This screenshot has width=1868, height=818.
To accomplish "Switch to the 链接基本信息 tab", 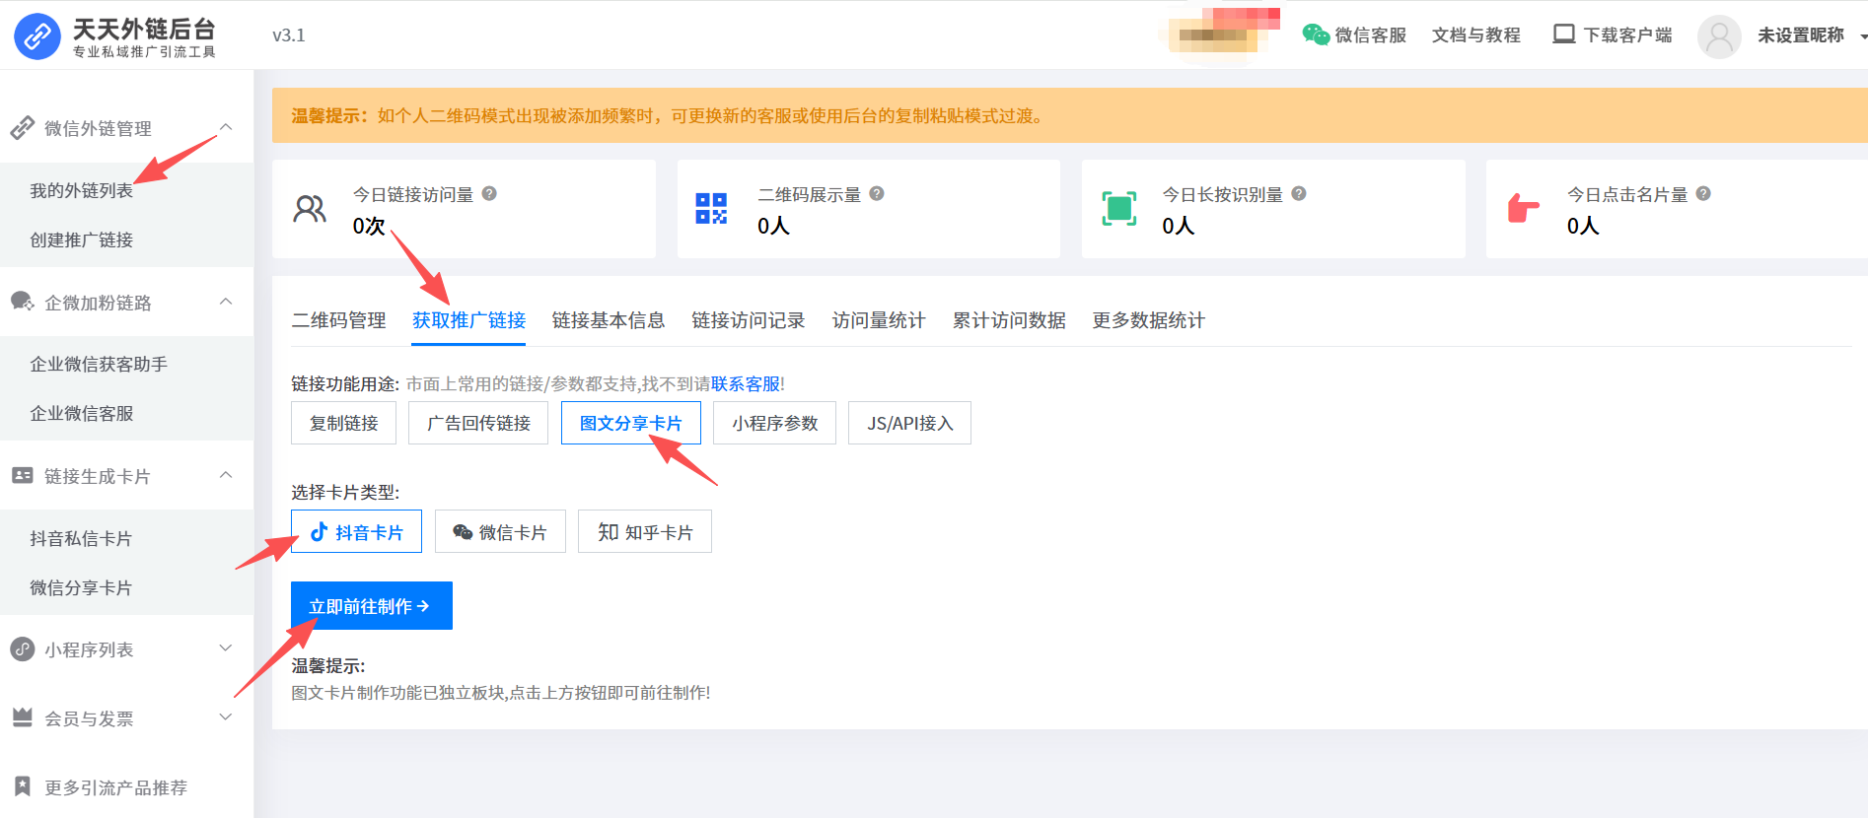I will pos(608,320).
